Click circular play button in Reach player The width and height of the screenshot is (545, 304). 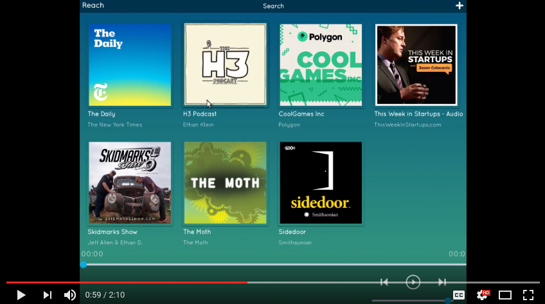[x=413, y=282]
